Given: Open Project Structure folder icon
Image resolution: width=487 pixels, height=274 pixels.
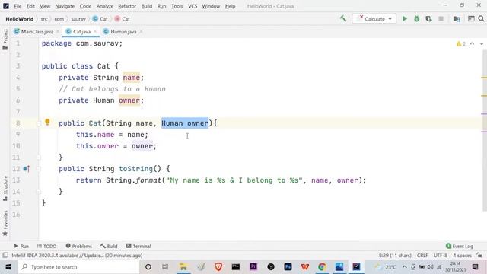Looking at the screenshot, I should coord(457,18).
